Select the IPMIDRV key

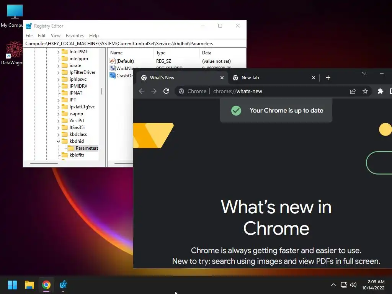[x=78, y=86]
